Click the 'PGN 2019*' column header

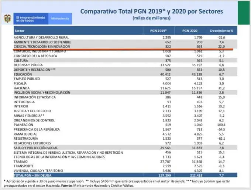click(158, 31)
